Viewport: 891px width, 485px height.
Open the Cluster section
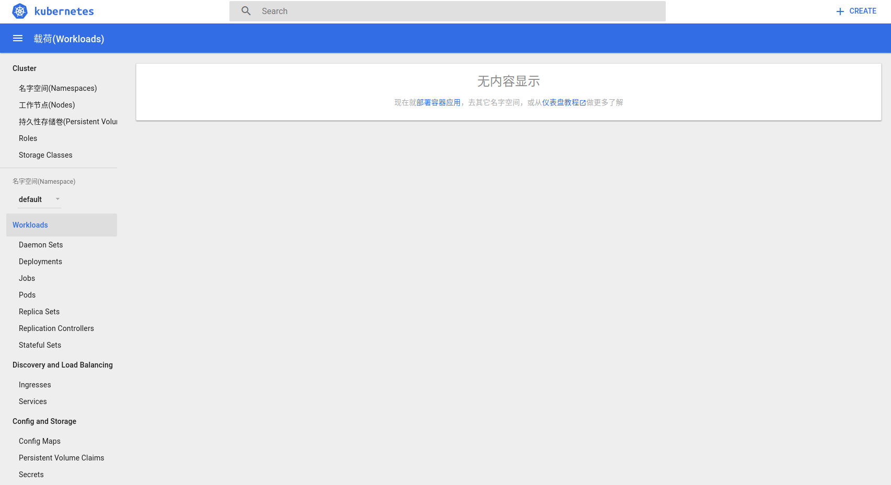point(25,68)
